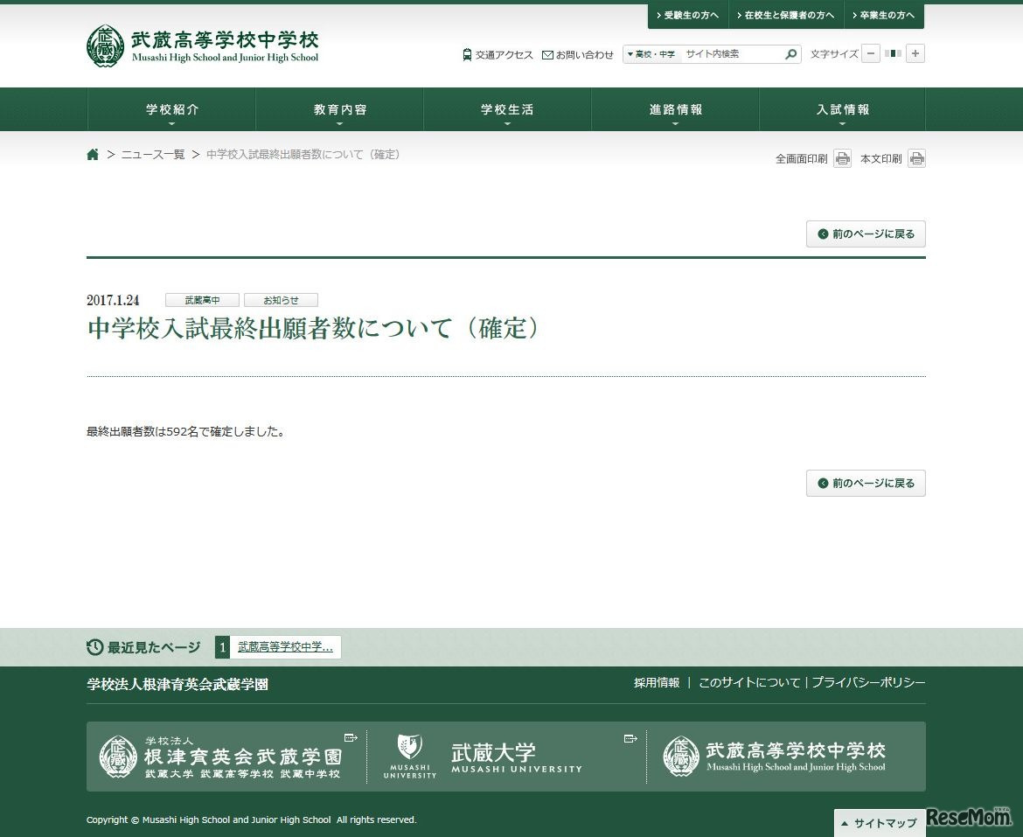Click the Musashi school logo in header
The image size is (1023, 837).
[203, 46]
